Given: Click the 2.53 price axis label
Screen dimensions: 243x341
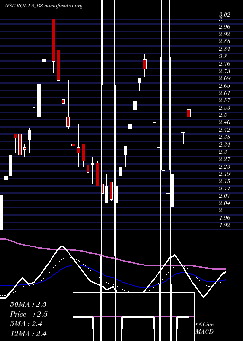Looking at the screenshot, I should click(x=225, y=108).
